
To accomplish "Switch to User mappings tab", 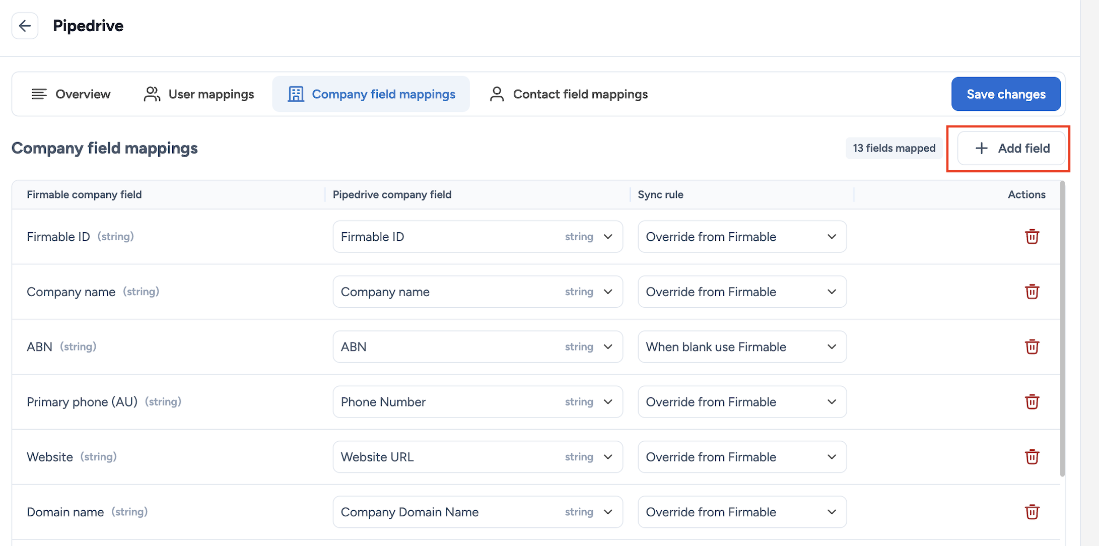I will [198, 94].
